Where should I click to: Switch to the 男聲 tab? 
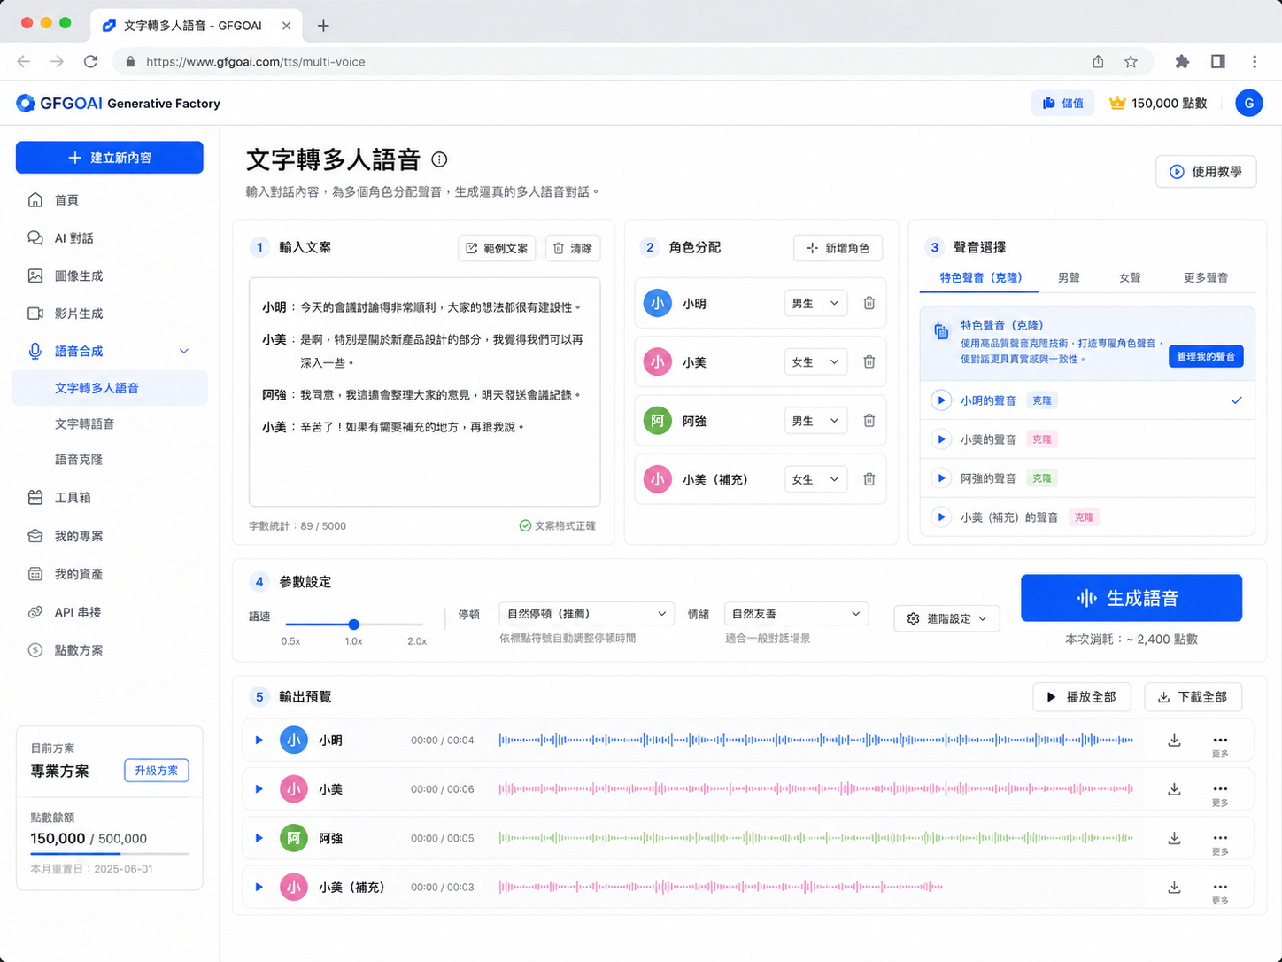click(x=1069, y=277)
